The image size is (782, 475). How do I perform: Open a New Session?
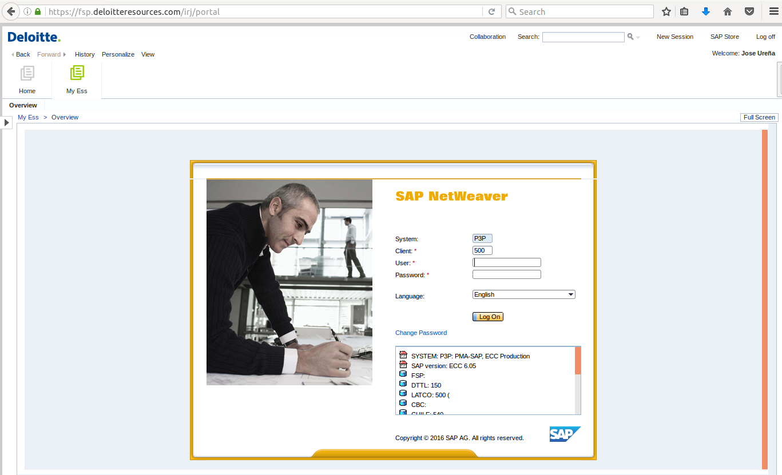(x=675, y=37)
